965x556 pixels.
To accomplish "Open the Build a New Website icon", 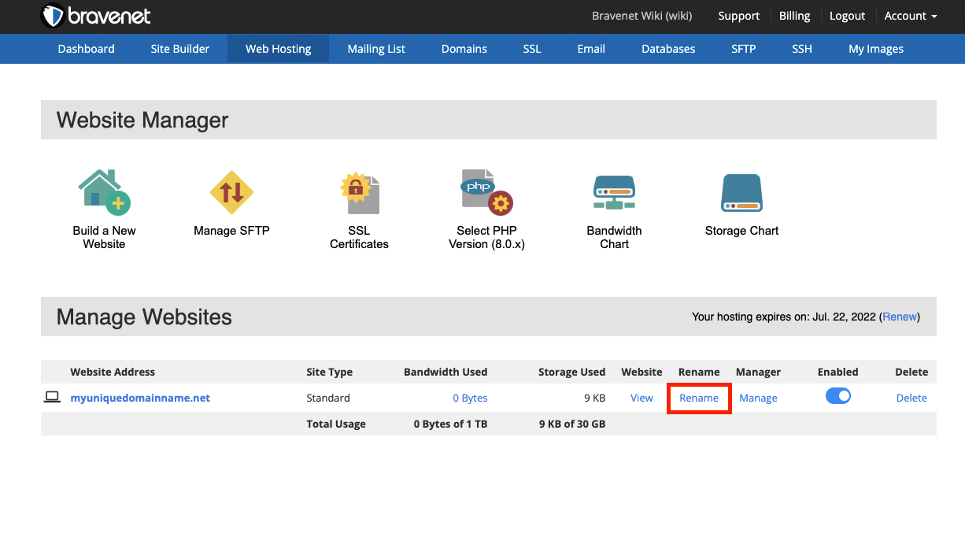I will pos(104,192).
